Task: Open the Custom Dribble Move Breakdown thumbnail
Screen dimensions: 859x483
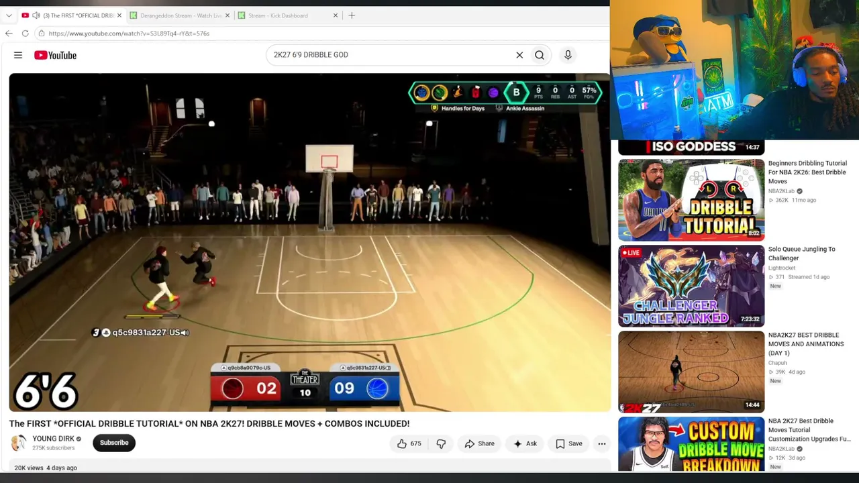Action: point(691,444)
